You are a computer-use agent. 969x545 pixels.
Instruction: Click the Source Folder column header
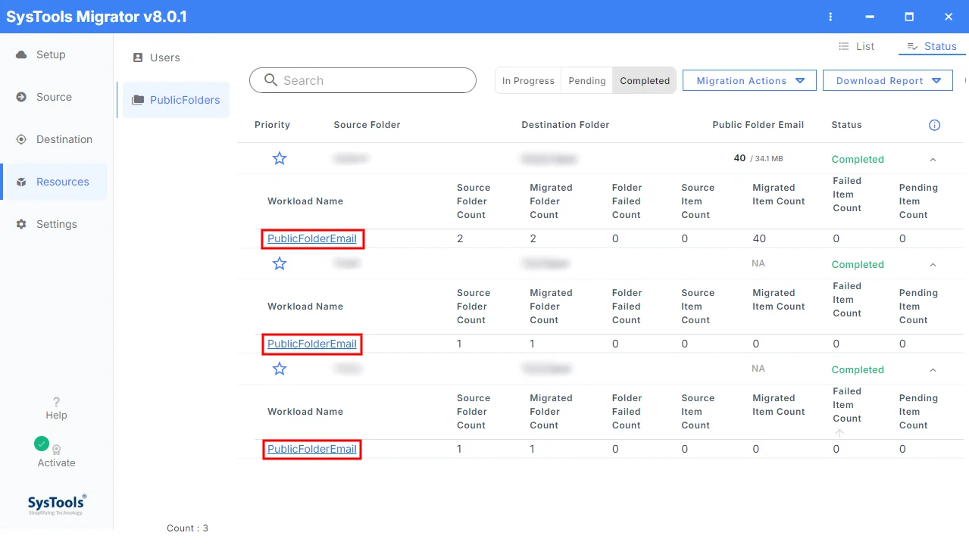point(367,125)
